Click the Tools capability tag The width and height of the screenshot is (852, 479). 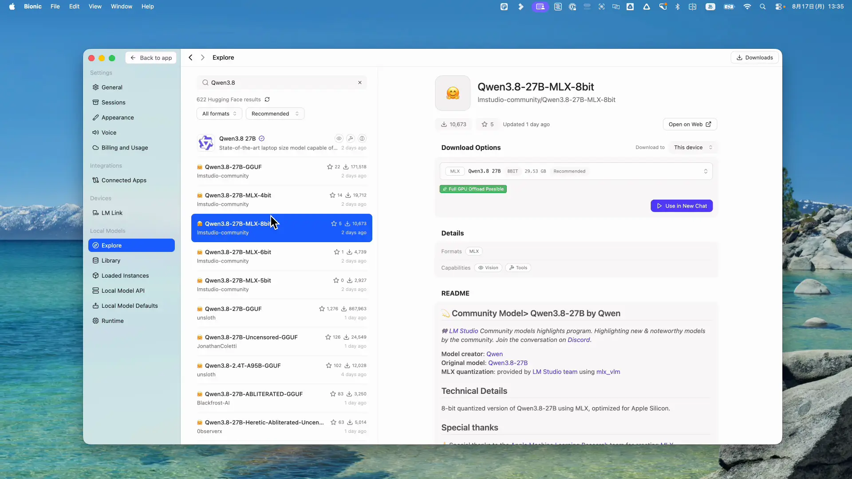(518, 268)
